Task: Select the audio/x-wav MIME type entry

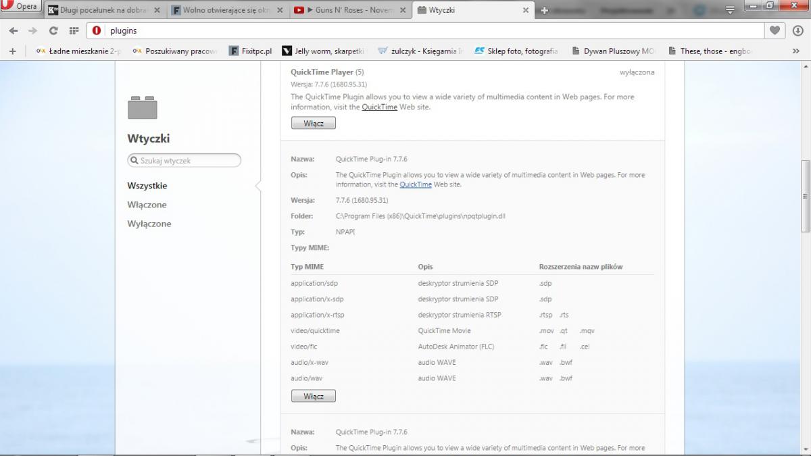Action: click(x=310, y=363)
